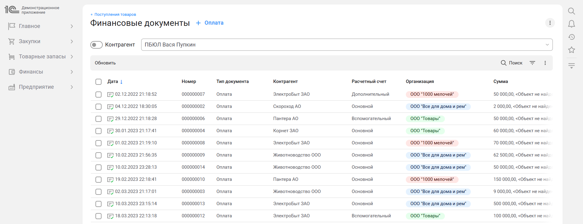The image size is (583, 224).
Task: Click the 1C logo icon
Action: point(12,10)
